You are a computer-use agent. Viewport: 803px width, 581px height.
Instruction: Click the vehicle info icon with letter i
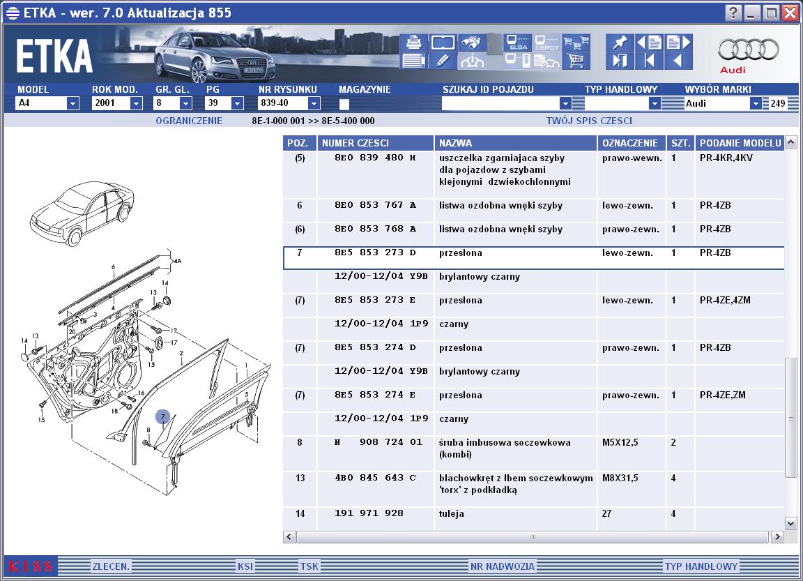[472, 61]
